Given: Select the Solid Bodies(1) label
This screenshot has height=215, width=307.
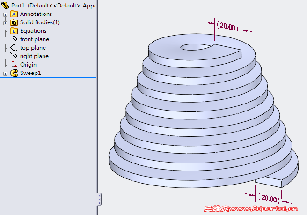Looking at the screenshot, I should pyautogui.click(x=40, y=22).
